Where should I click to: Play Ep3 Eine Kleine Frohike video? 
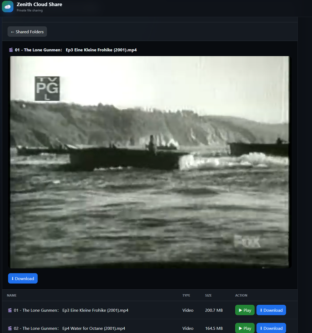[245, 310]
